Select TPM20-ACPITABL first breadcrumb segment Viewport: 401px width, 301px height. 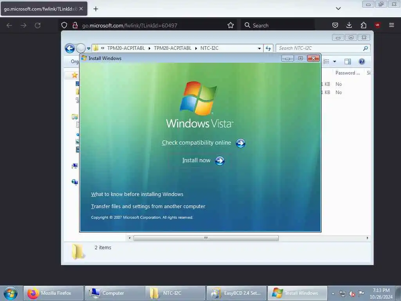pos(126,48)
